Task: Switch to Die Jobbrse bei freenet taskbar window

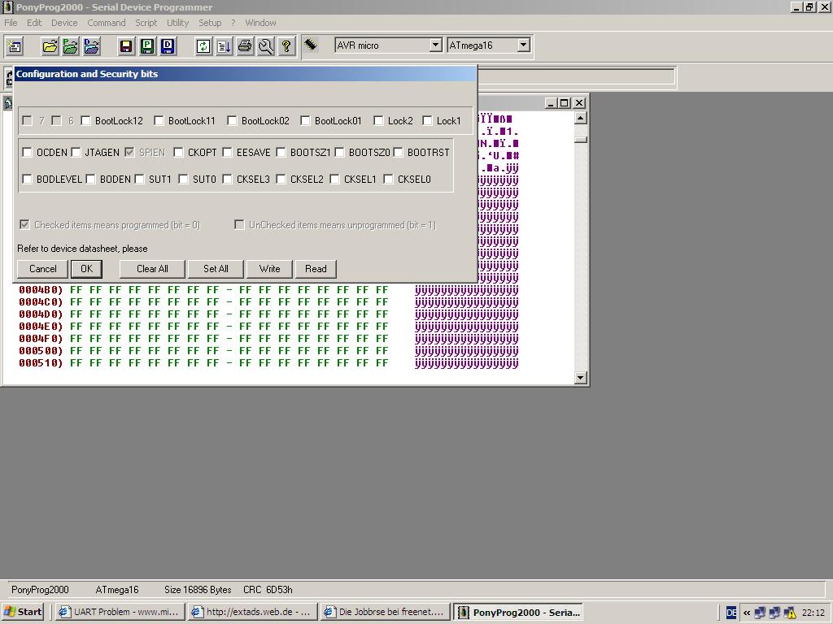Action: point(386,612)
